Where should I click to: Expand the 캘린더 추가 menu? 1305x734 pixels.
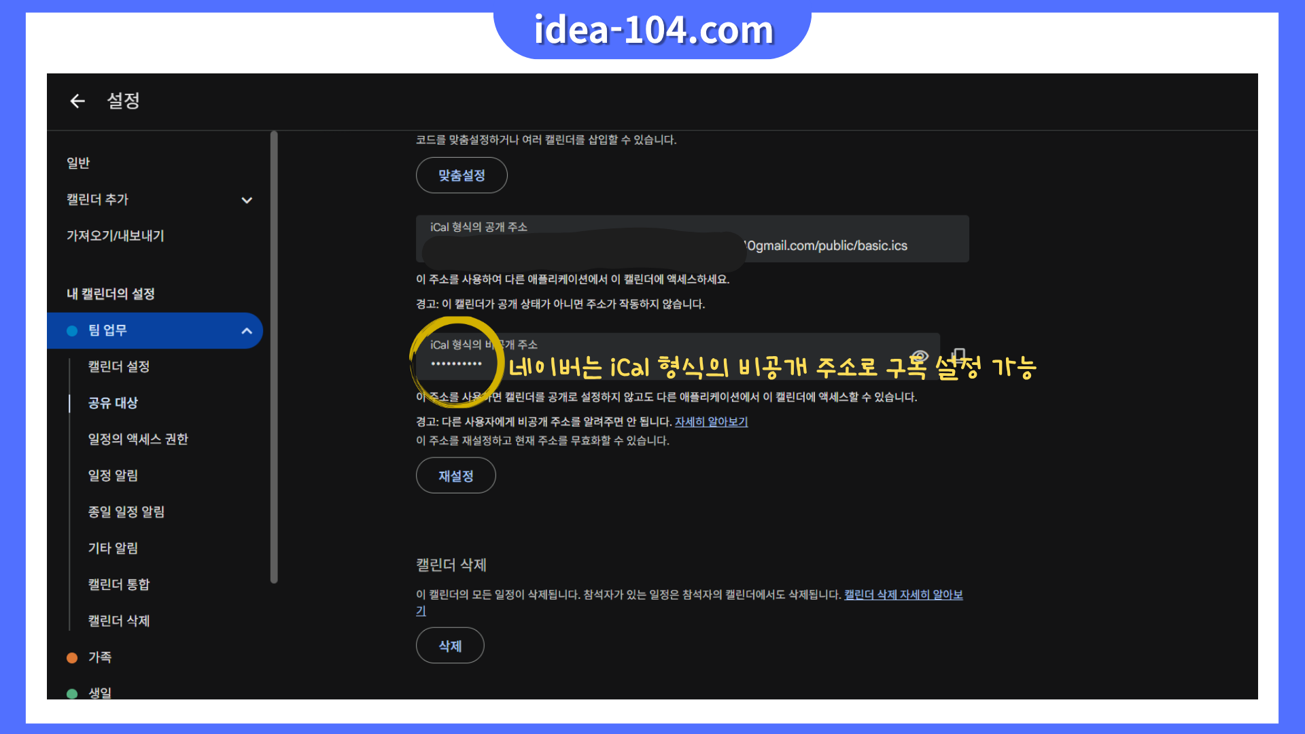point(247,200)
